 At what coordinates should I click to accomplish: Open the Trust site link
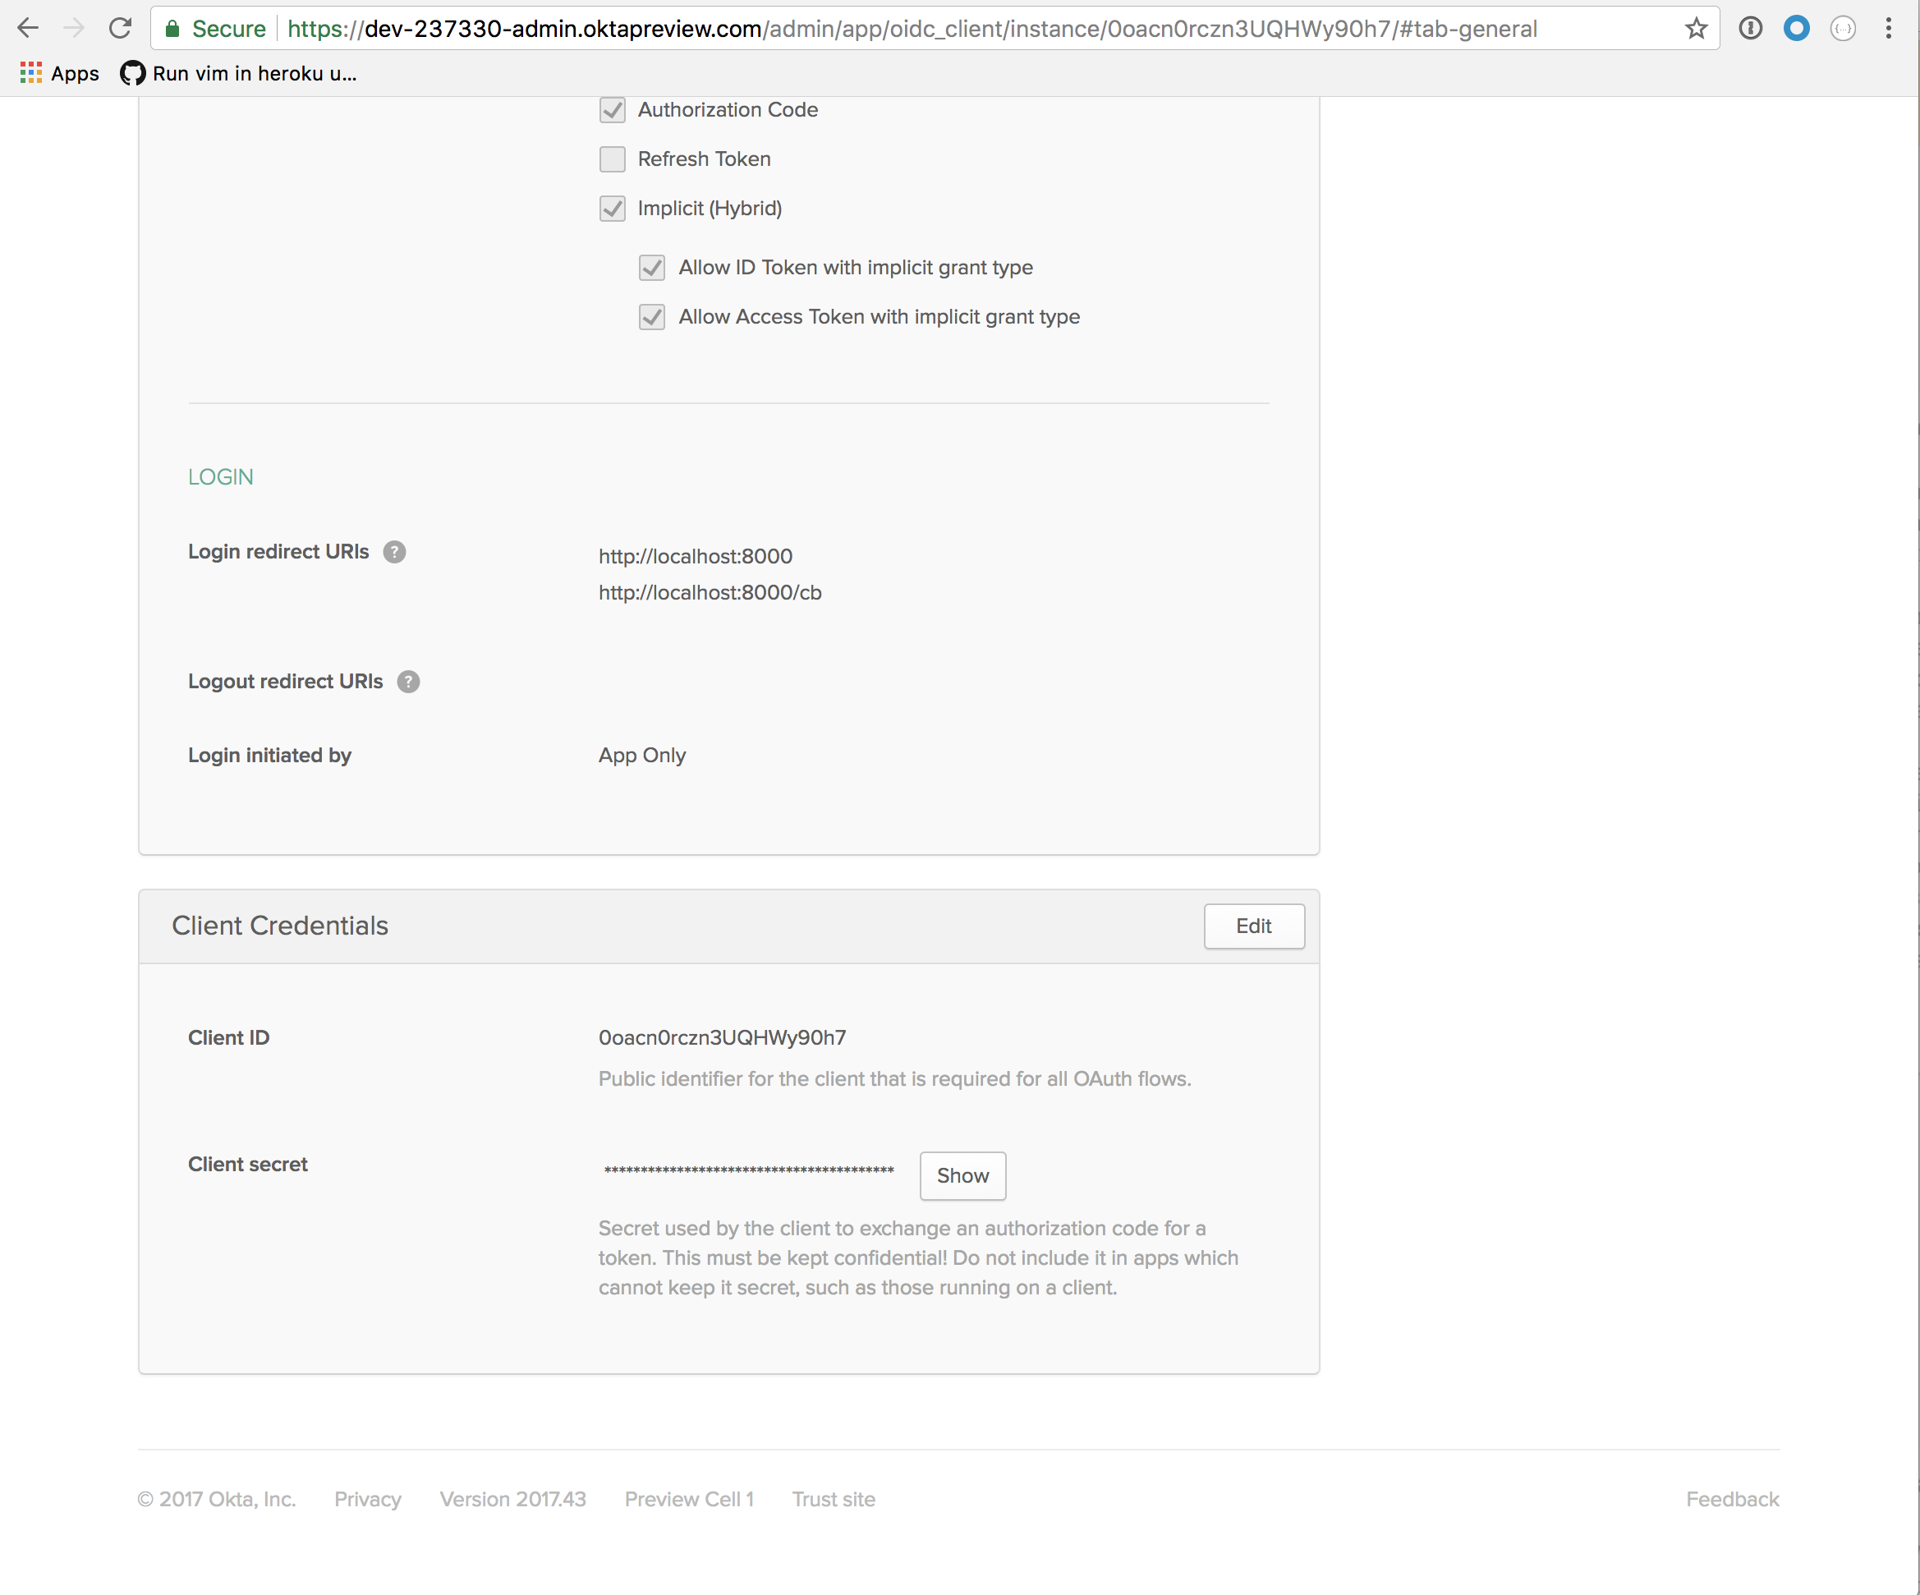(833, 1500)
